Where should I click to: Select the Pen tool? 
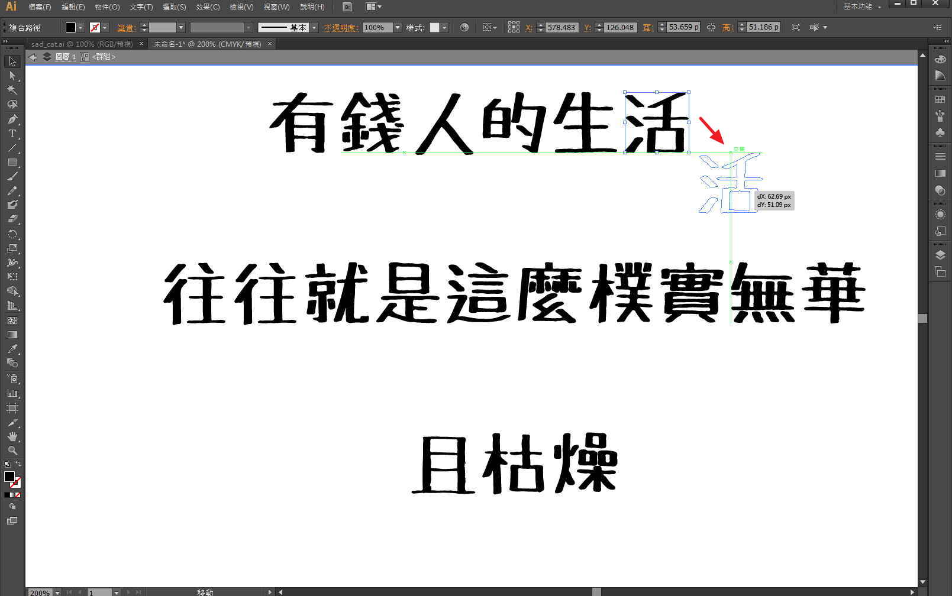pos(12,119)
